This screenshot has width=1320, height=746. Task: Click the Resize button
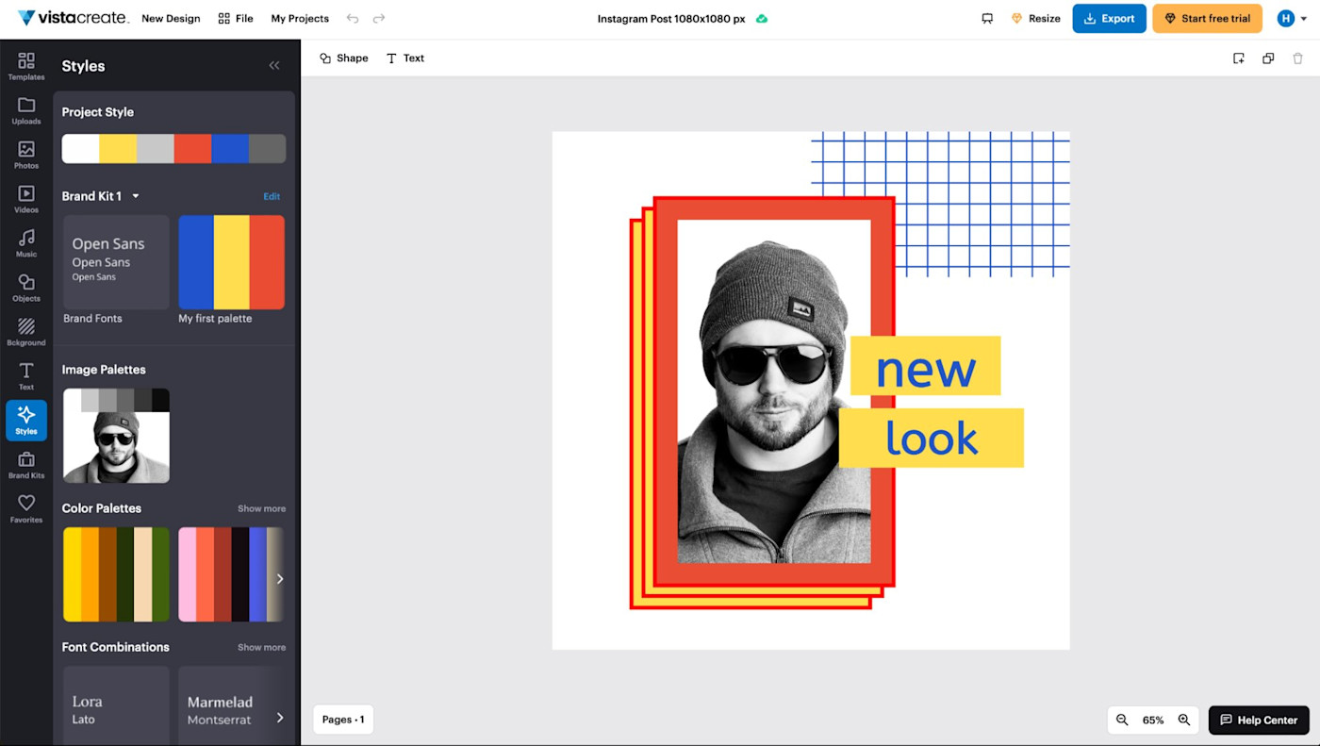(x=1035, y=19)
